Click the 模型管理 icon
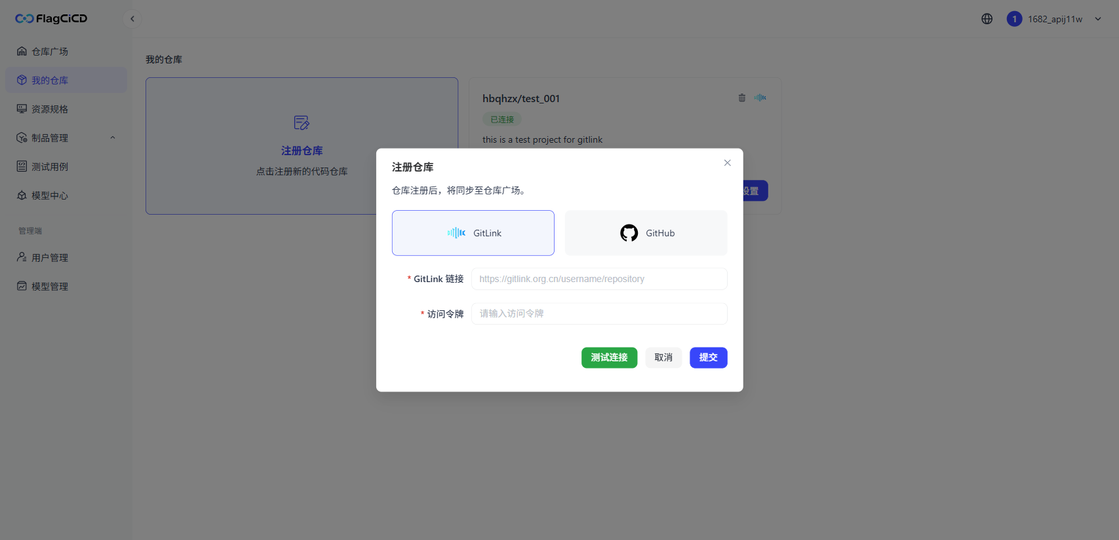The width and height of the screenshot is (1119, 540). point(22,286)
